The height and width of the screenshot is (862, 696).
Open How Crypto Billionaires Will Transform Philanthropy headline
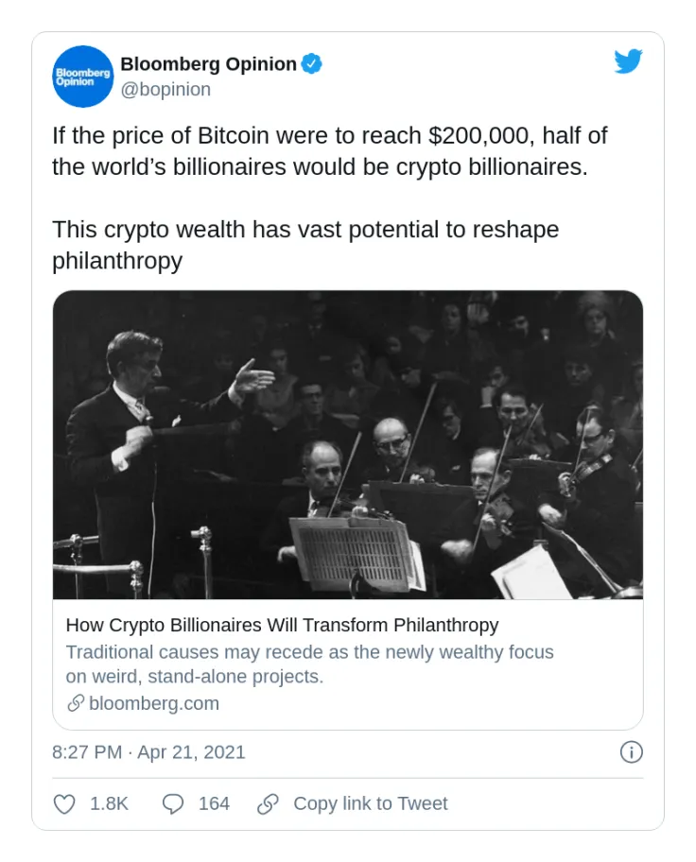(282, 625)
